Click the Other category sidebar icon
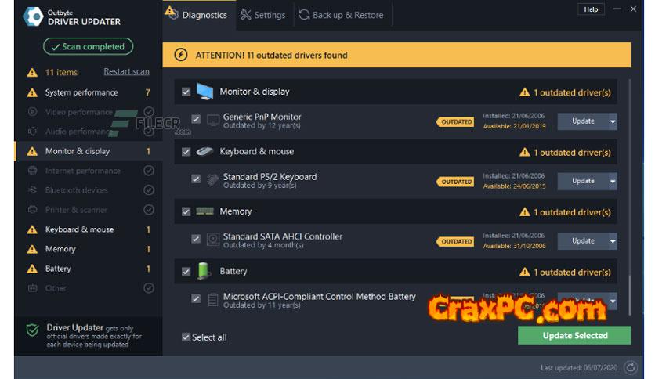 (x=33, y=288)
